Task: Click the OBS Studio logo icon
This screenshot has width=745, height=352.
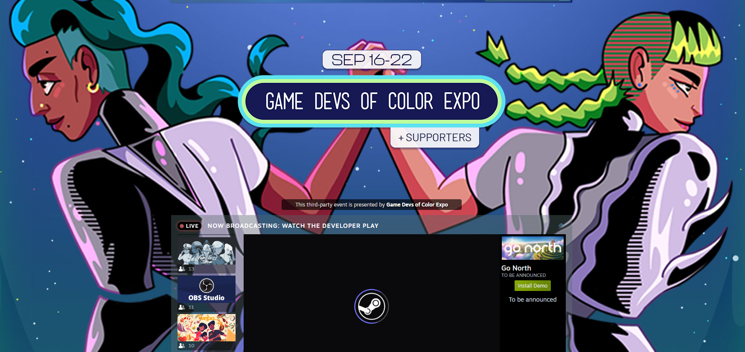Action: tap(207, 285)
